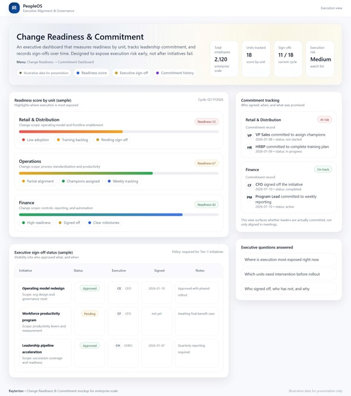
Task: Click the At risk status badge
Action: point(324,120)
